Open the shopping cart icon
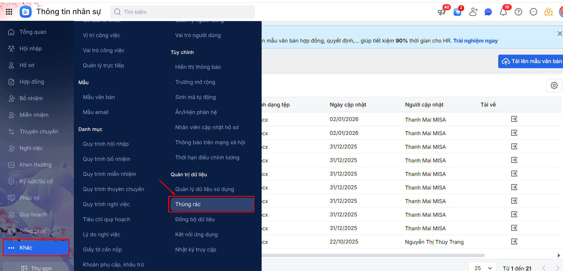 coord(457,12)
